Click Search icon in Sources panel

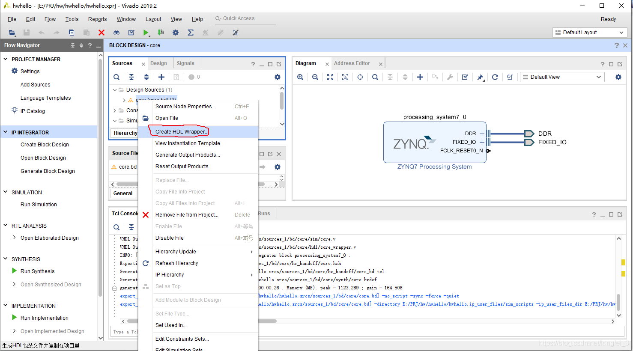(x=116, y=77)
